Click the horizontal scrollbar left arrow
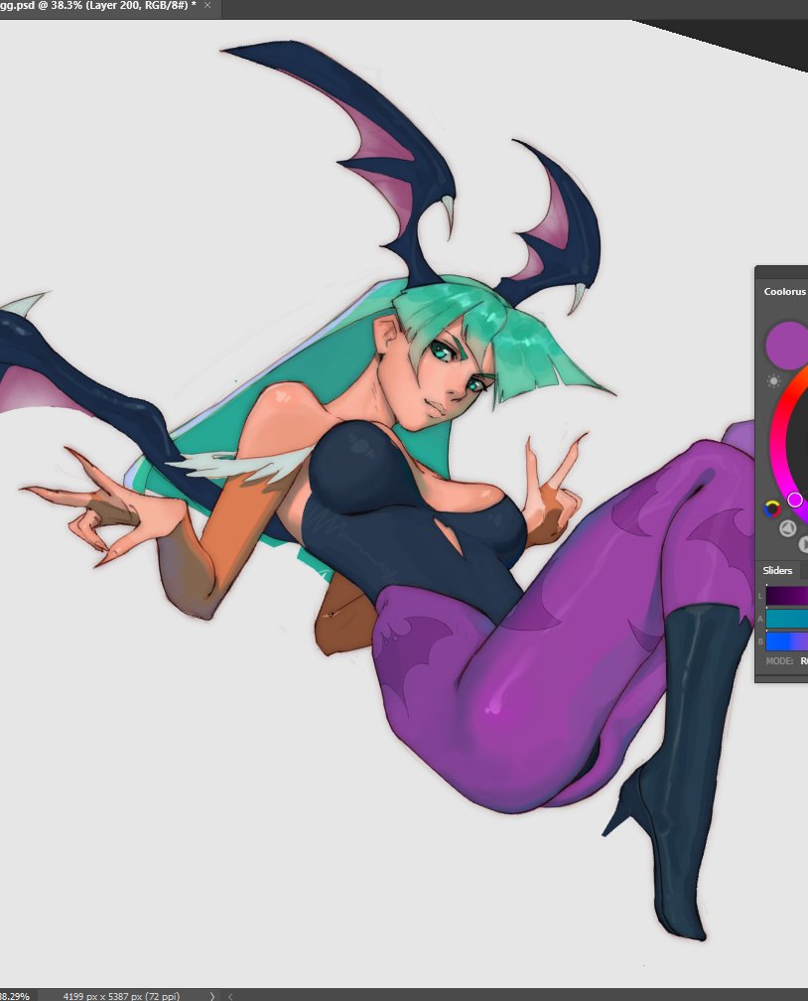The width and height of the screenshot is (808, 1001). [229, 996]
